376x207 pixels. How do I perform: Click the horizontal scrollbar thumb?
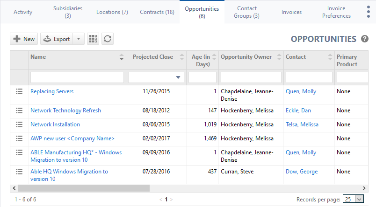click(x=83, y=188)
